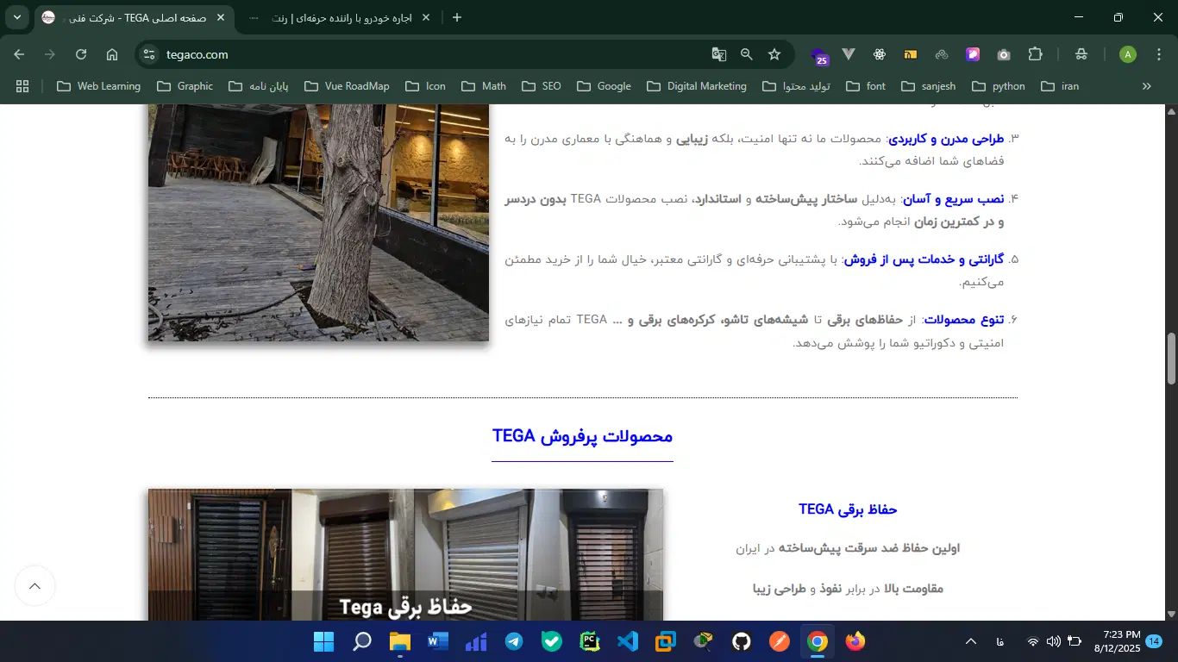Click the محصولات پرفروش TEGA heading
Screen dimensions: 1178x662
point(582,436)
